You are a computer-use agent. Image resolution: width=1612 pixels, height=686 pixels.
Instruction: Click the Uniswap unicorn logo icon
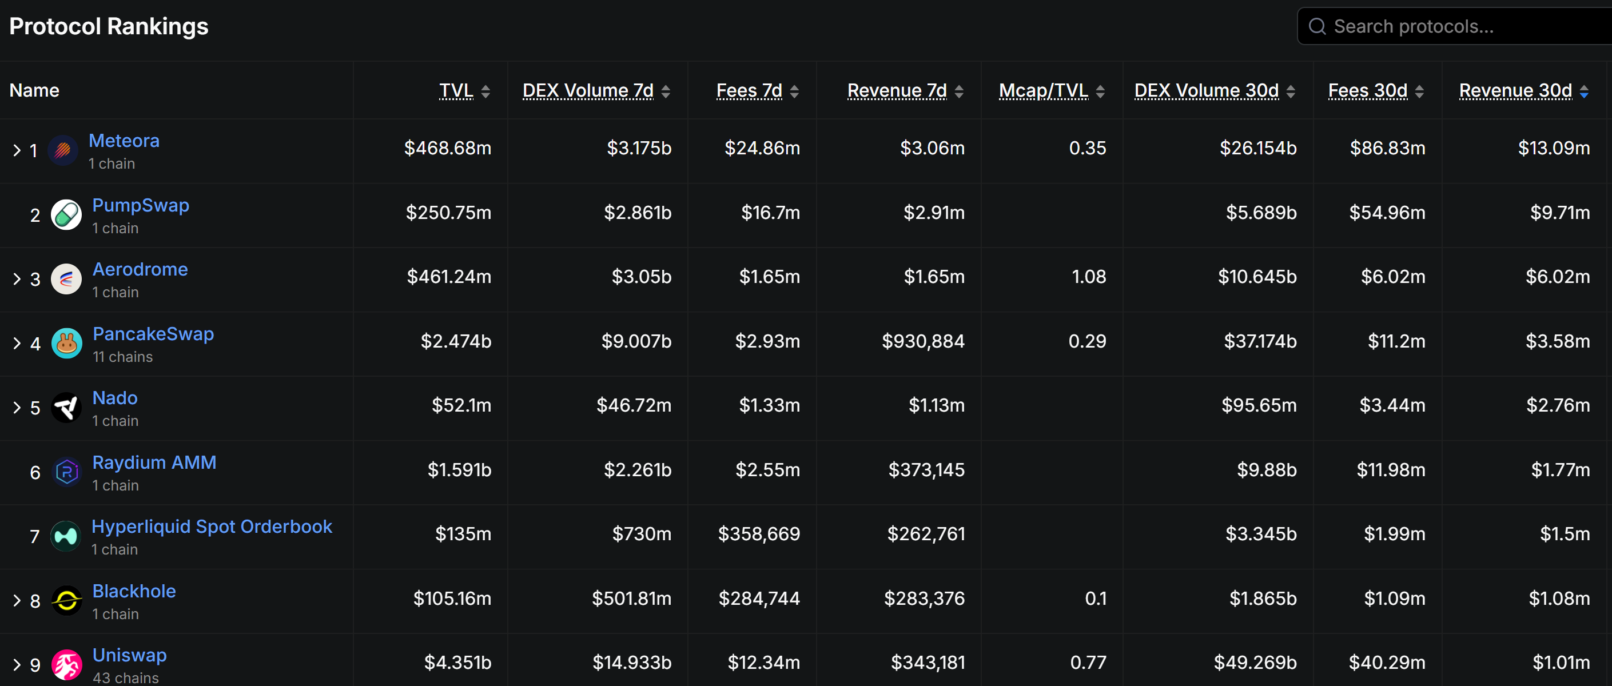[x=66, y=665]
